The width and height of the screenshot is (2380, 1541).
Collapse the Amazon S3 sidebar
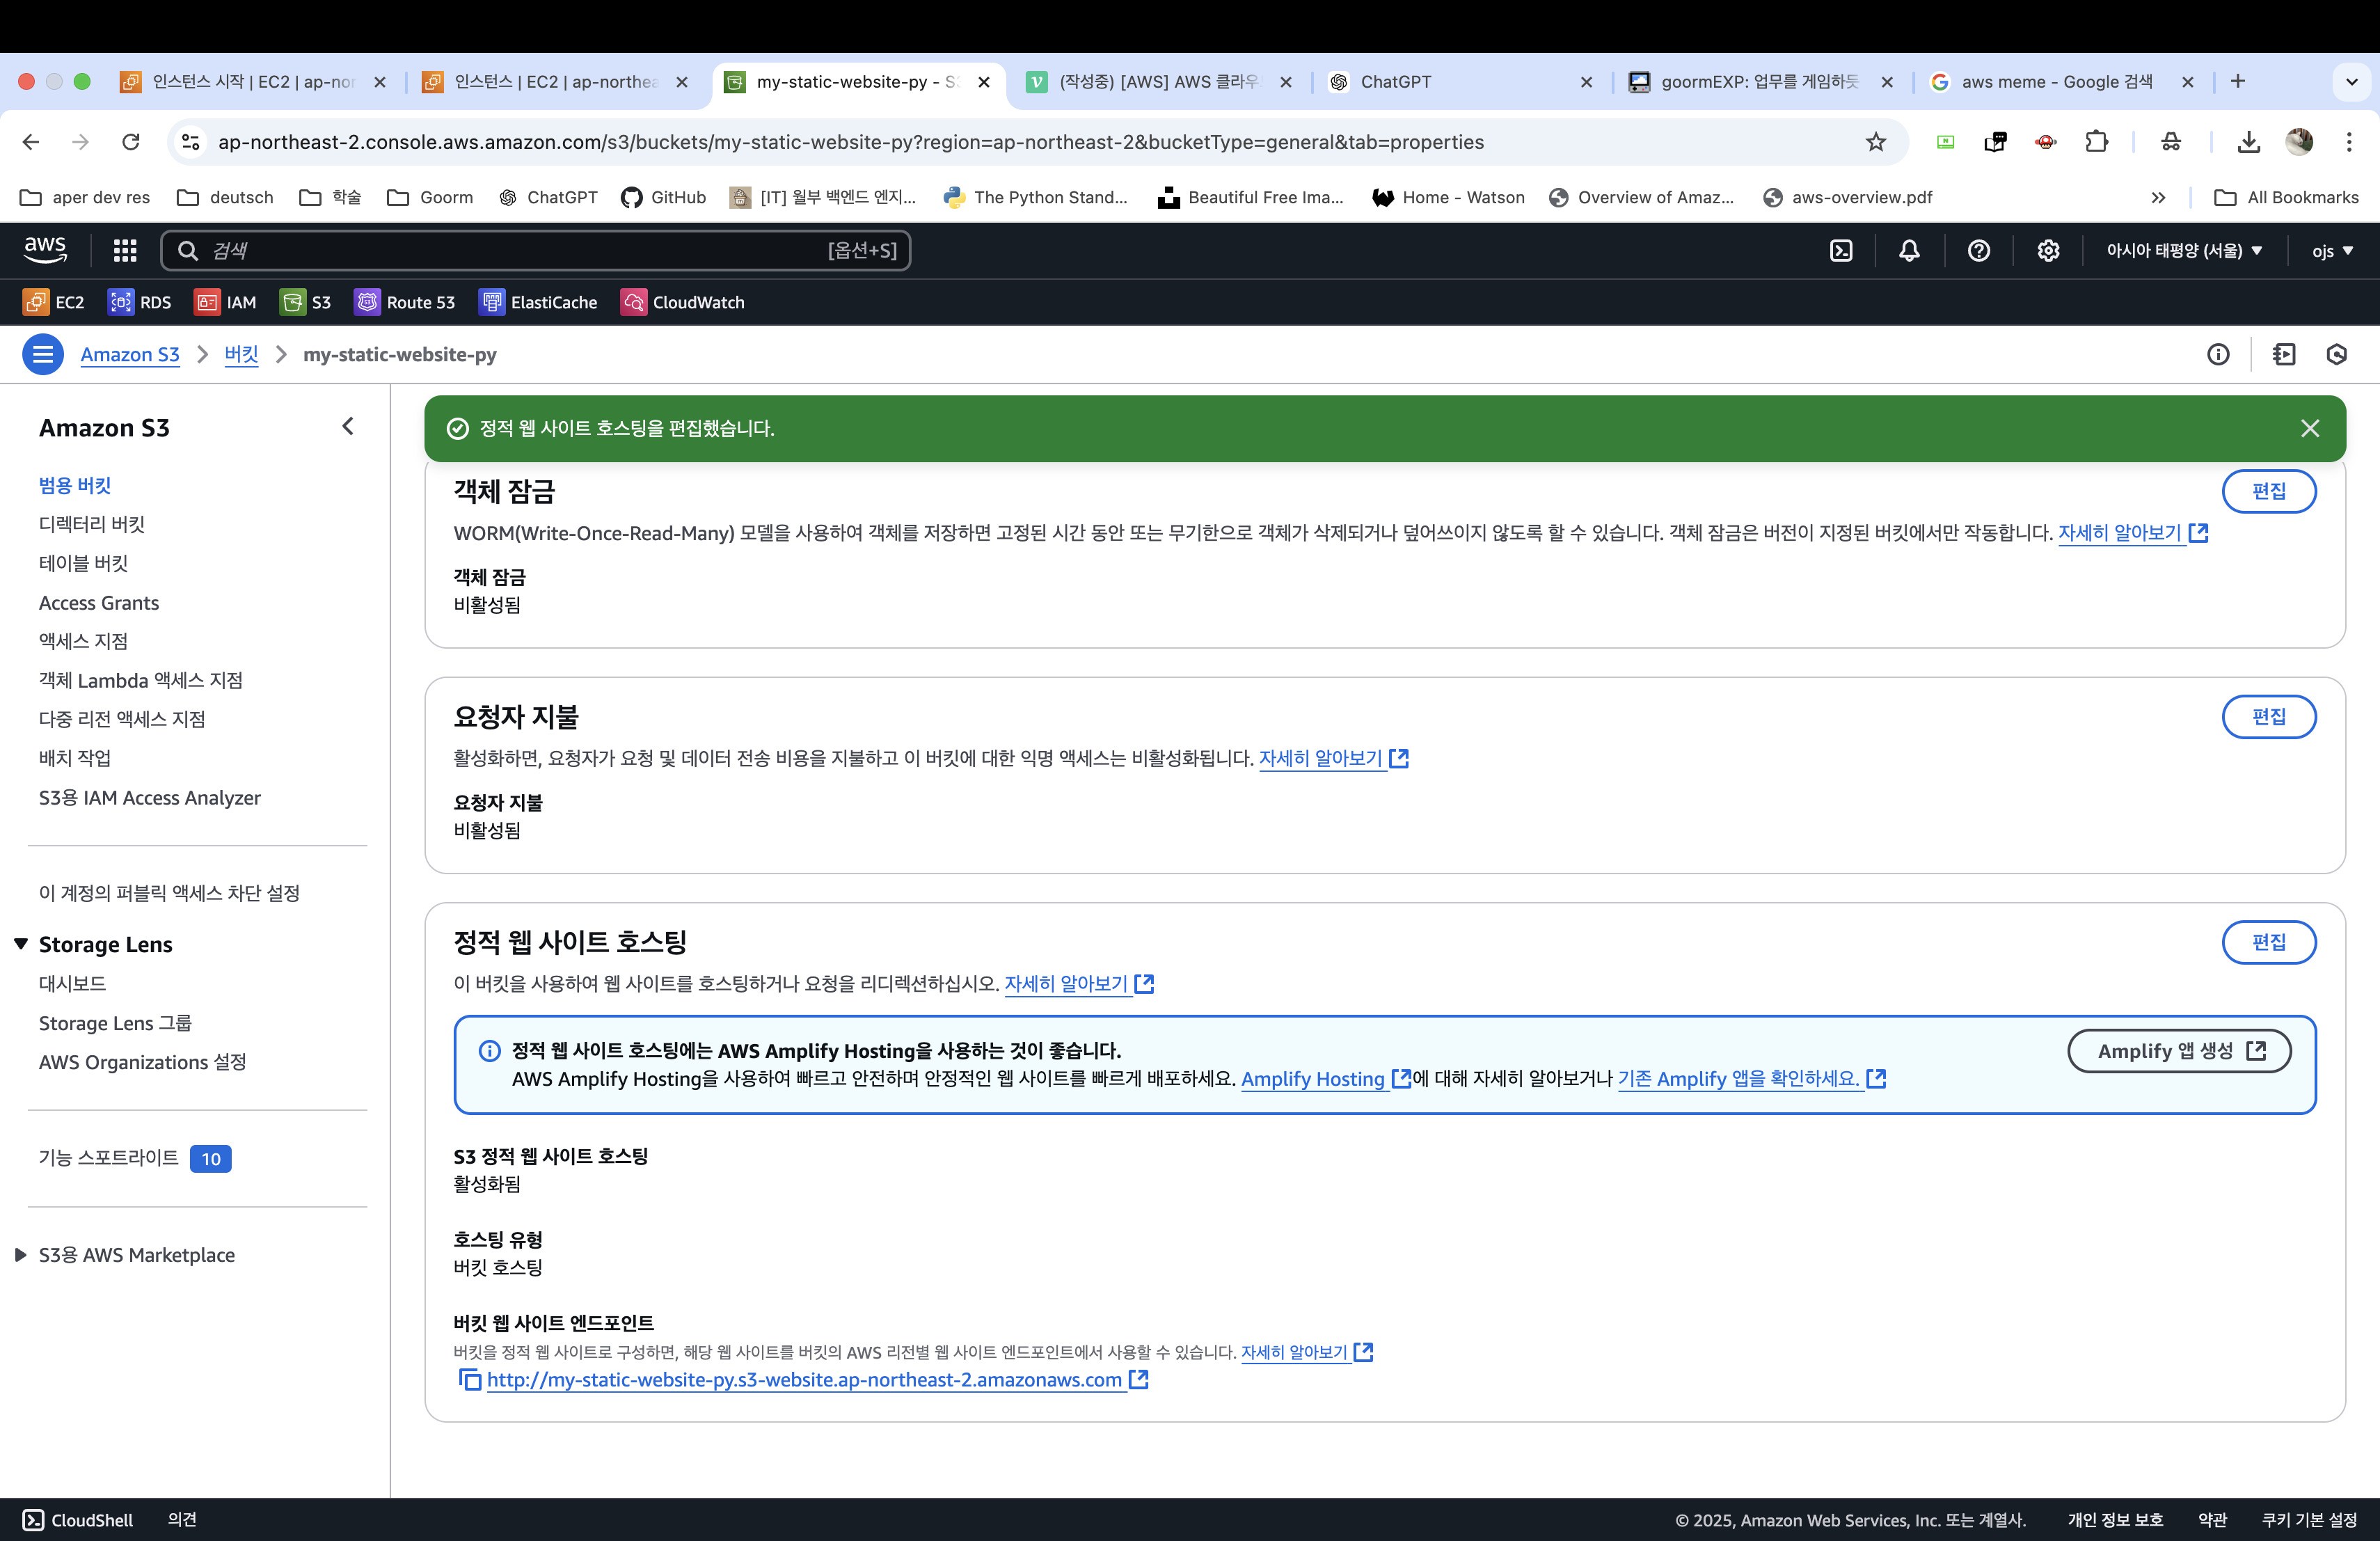(x=348, y=426)
